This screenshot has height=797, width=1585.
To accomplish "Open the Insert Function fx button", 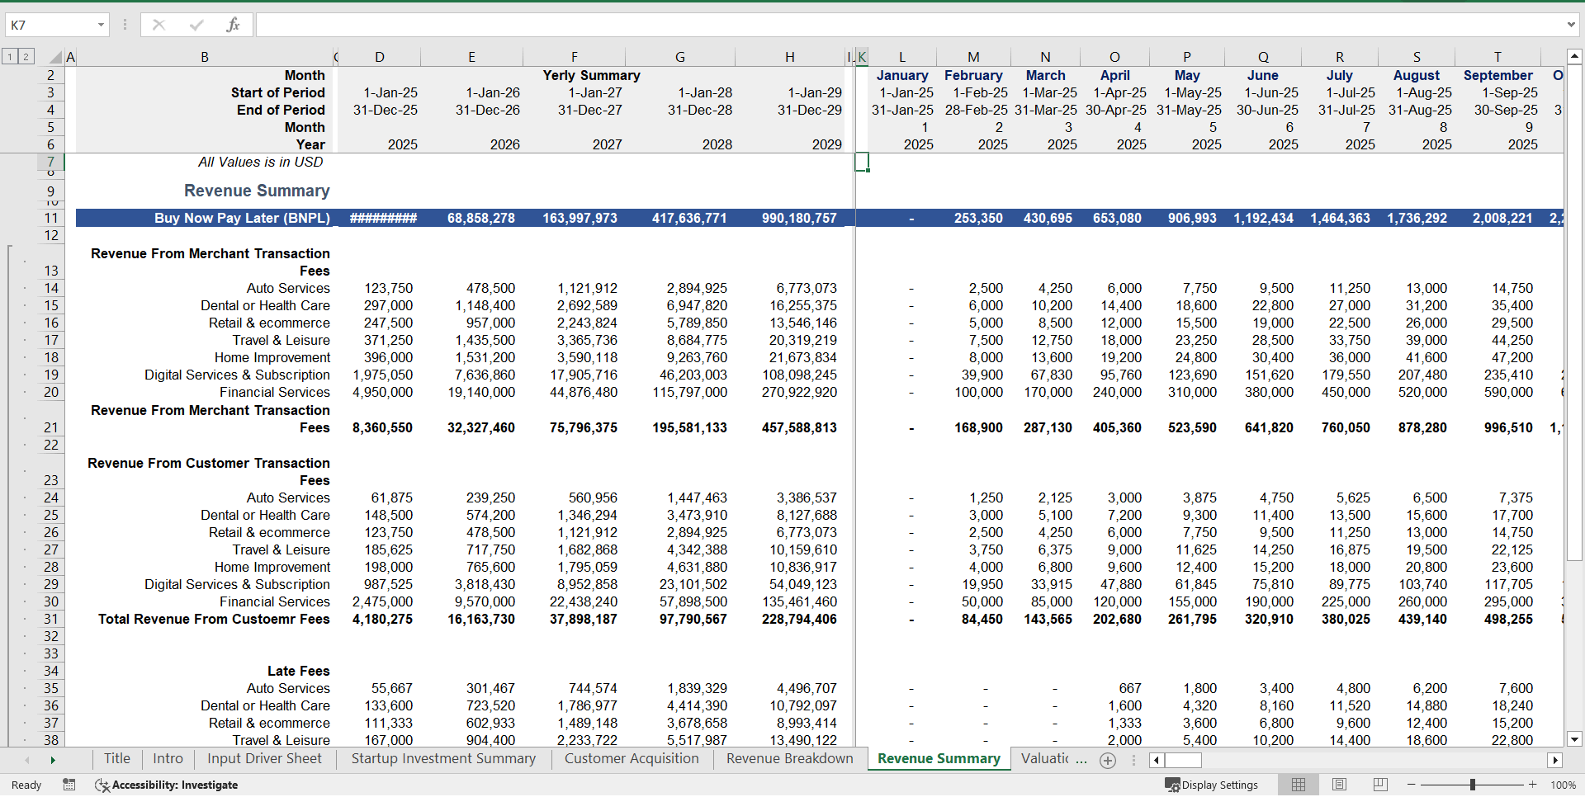I will [x=233, y=25].
